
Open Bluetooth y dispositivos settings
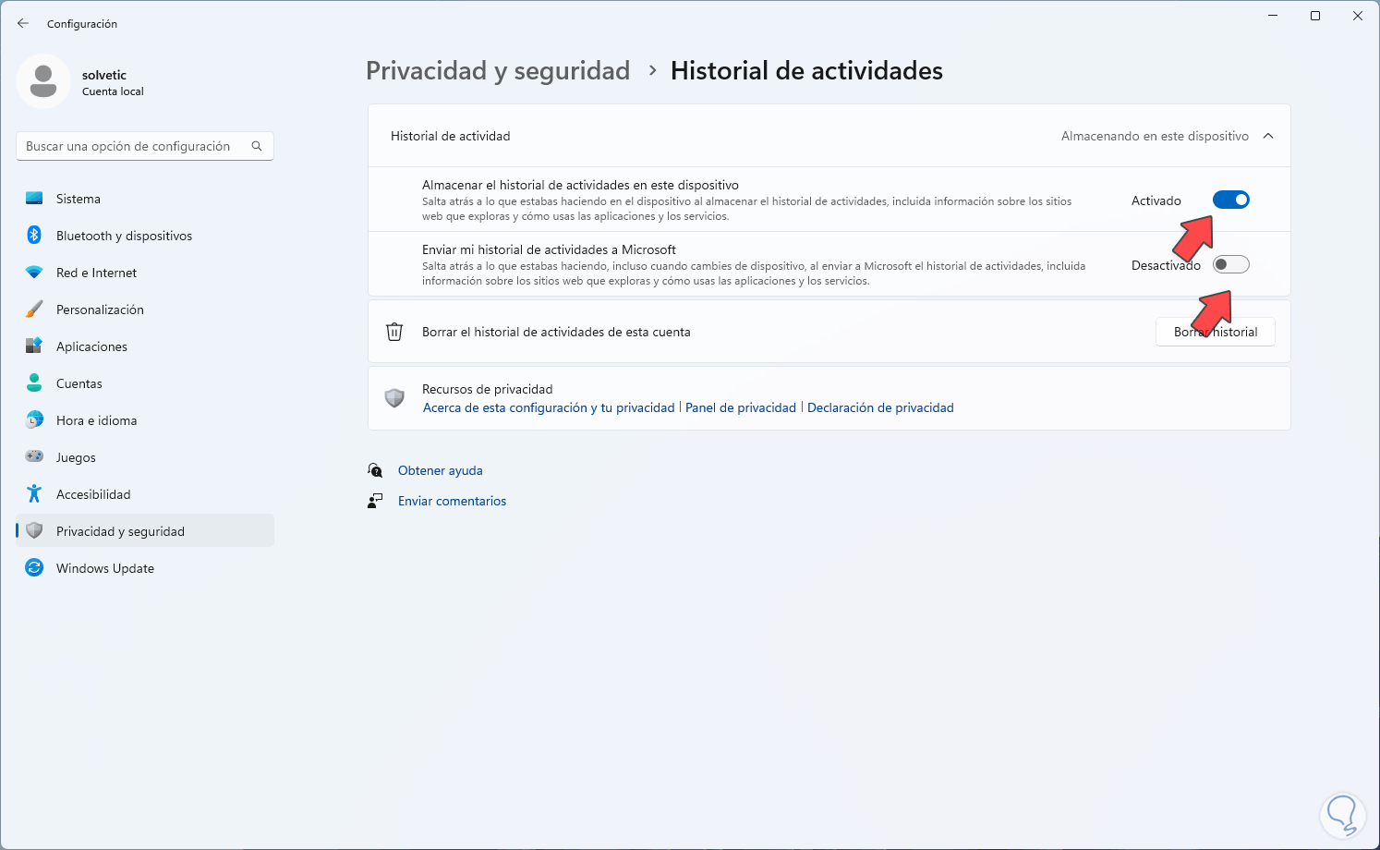click(x=145, y=236)
